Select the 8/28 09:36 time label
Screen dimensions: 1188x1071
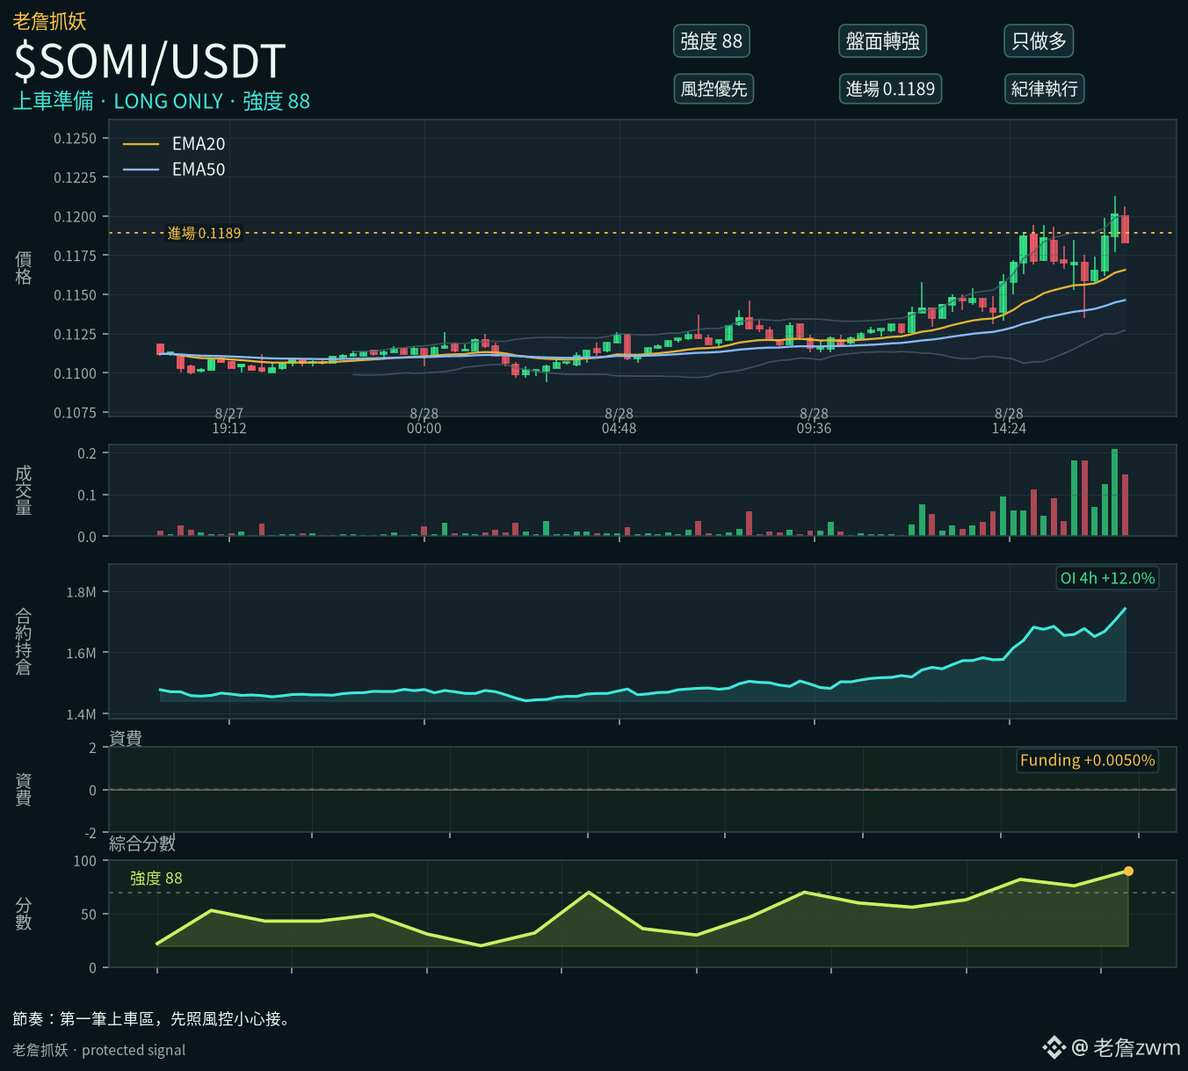(x=815, y=421)
